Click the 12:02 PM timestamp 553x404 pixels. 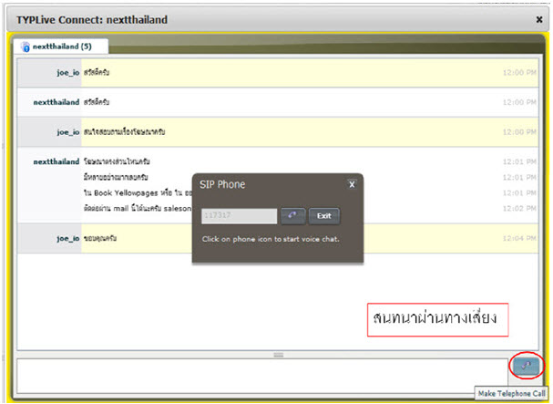(519, 209)
